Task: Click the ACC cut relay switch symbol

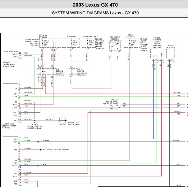Action: point(115,46)
